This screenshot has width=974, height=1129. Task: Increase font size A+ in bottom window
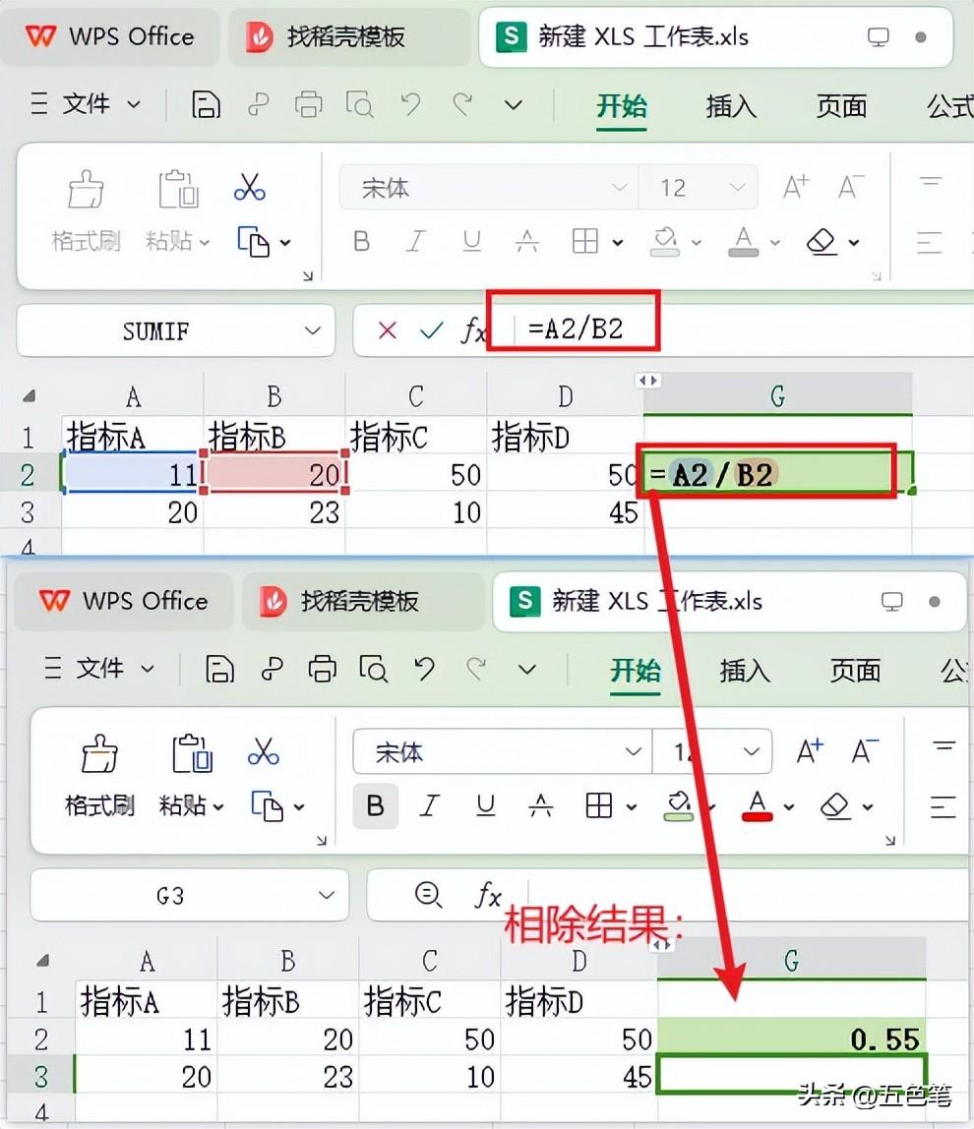pyautogui.click(x=810, y=751)
